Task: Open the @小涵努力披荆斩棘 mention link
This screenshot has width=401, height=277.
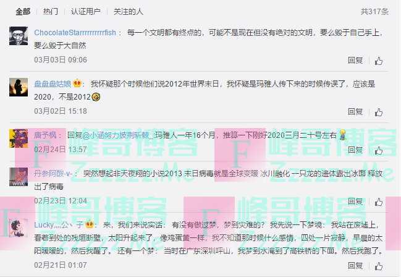Action: (117, 135)
